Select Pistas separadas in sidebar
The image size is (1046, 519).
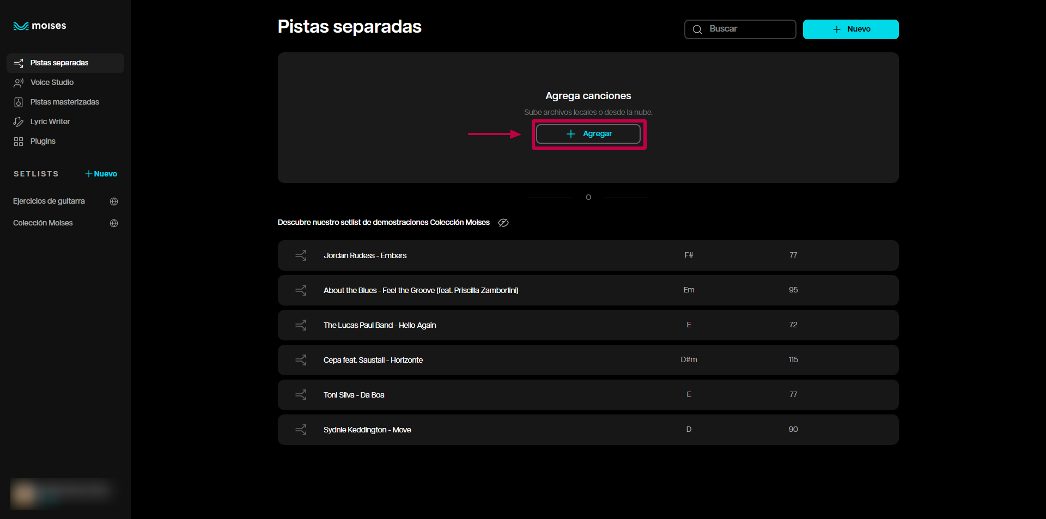tap(59, 63)
